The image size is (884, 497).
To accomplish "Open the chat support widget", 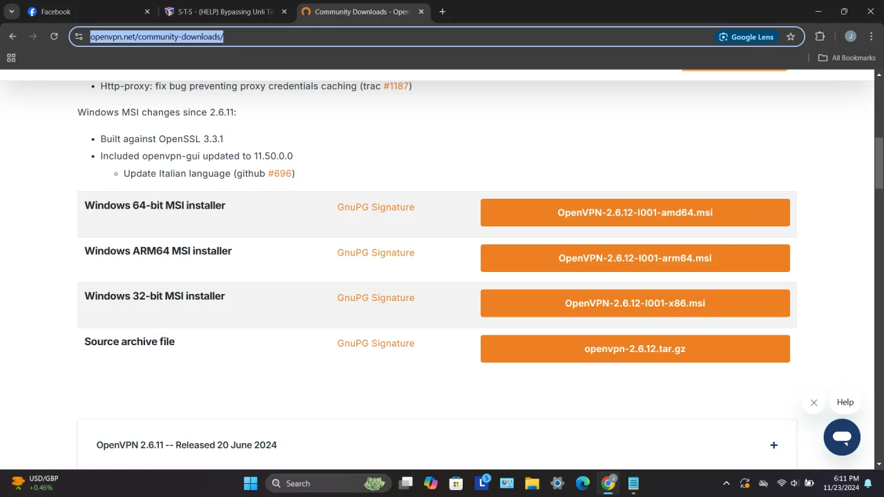I will [842, 437].
